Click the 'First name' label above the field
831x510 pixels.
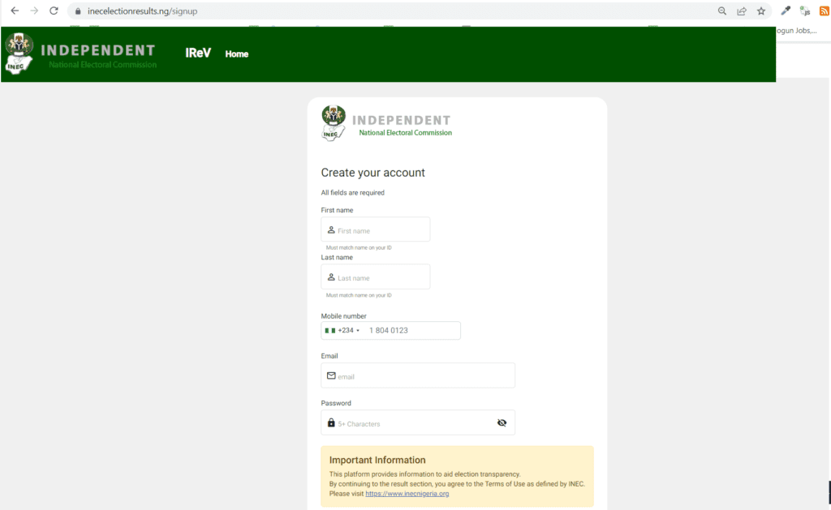tap(337, 210)
